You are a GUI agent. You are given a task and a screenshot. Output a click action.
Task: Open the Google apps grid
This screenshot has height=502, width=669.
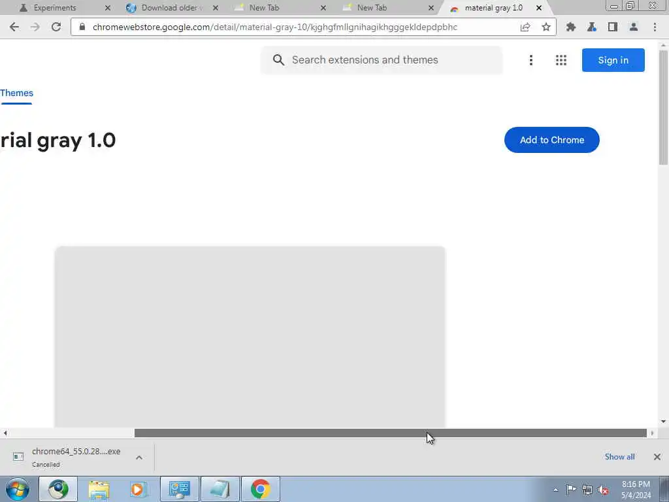561,60
